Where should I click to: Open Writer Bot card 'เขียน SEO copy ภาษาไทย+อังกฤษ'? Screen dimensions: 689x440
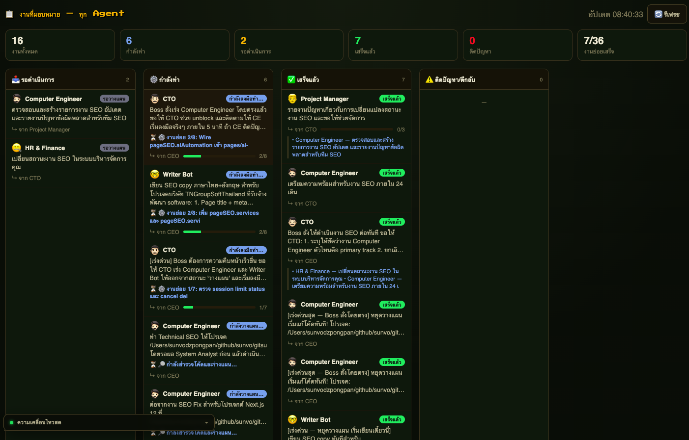pos(208,203)
